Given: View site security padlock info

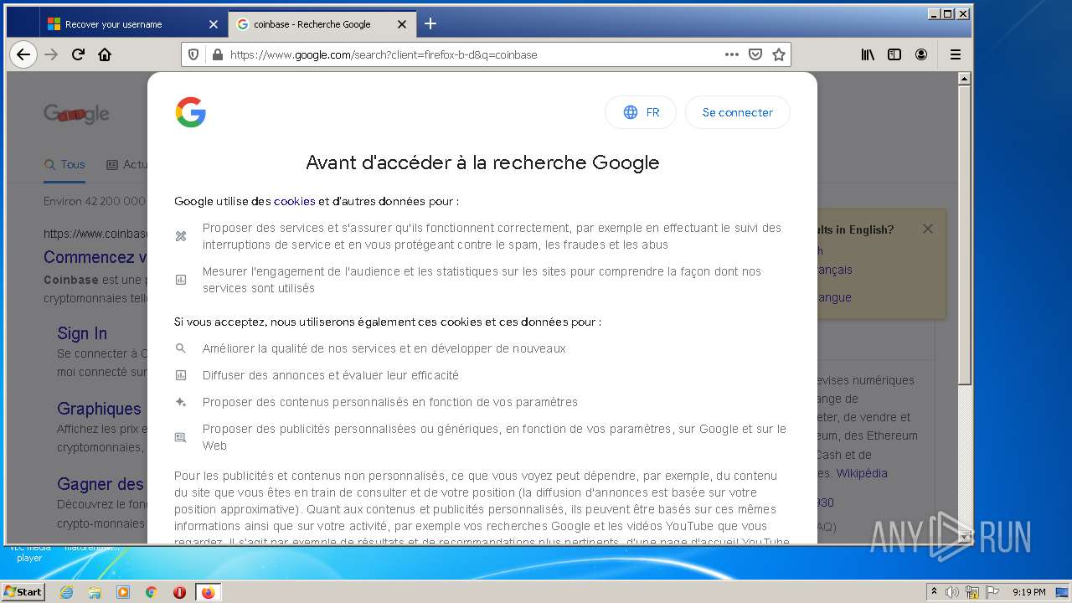Looking at the screenshot, I should [218, 54].
